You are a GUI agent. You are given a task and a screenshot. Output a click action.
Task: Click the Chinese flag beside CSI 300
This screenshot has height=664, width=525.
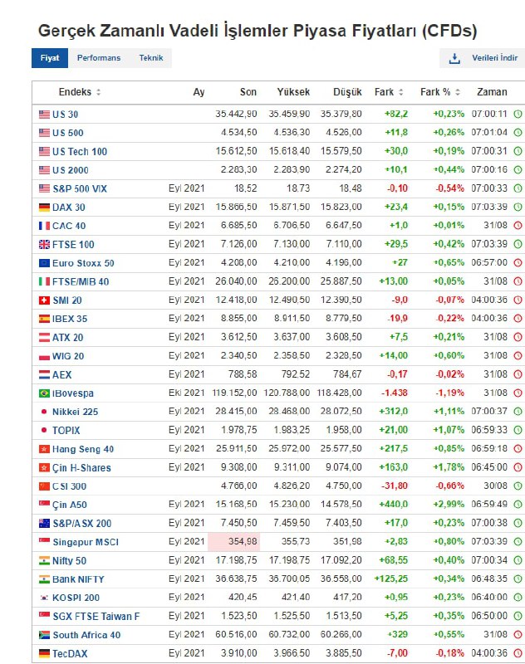[44, 486]
